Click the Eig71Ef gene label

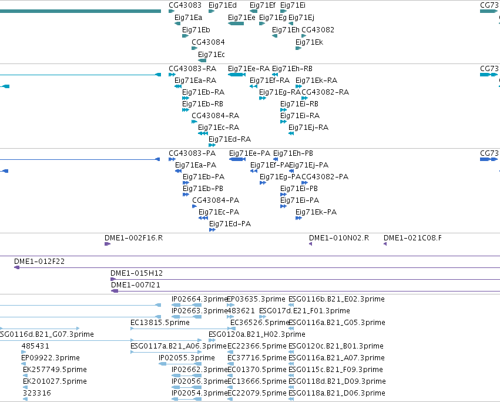coord(262,5)
